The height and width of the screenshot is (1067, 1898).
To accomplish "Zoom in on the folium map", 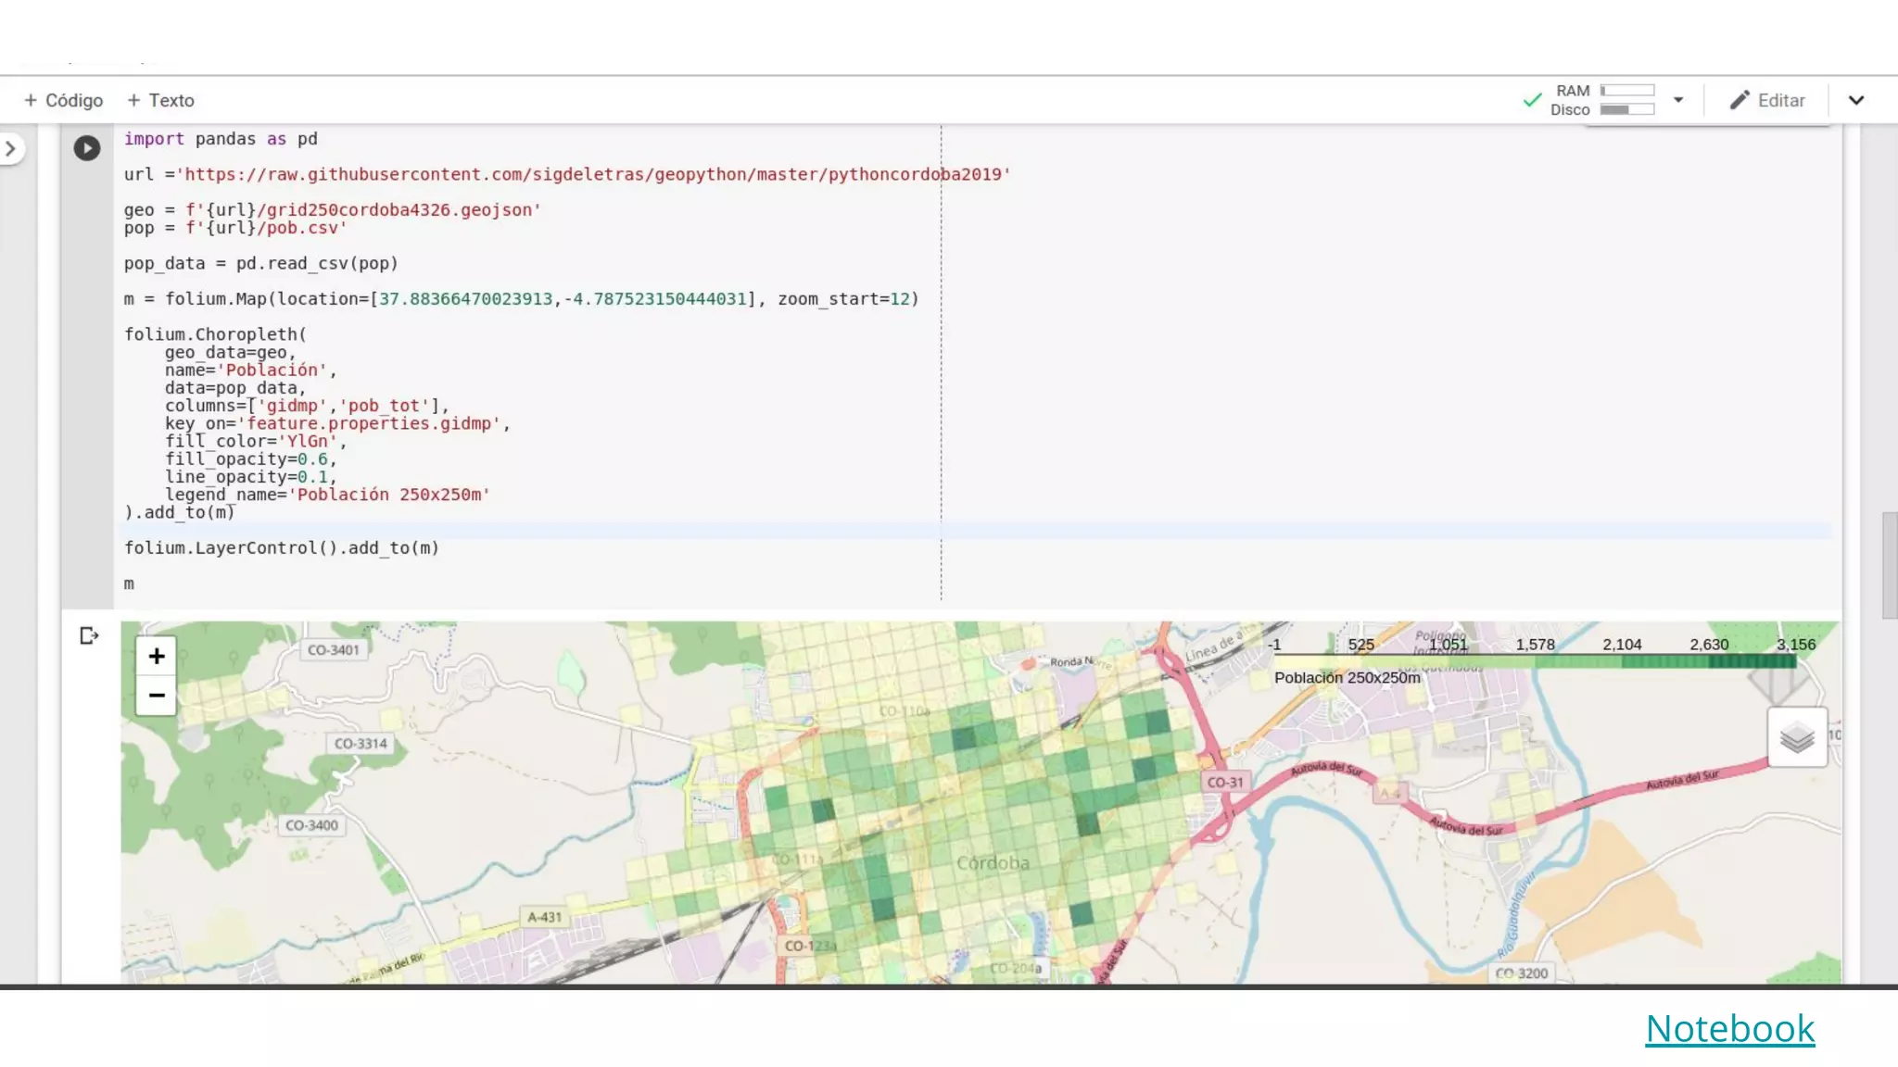I will pos(157,656).
